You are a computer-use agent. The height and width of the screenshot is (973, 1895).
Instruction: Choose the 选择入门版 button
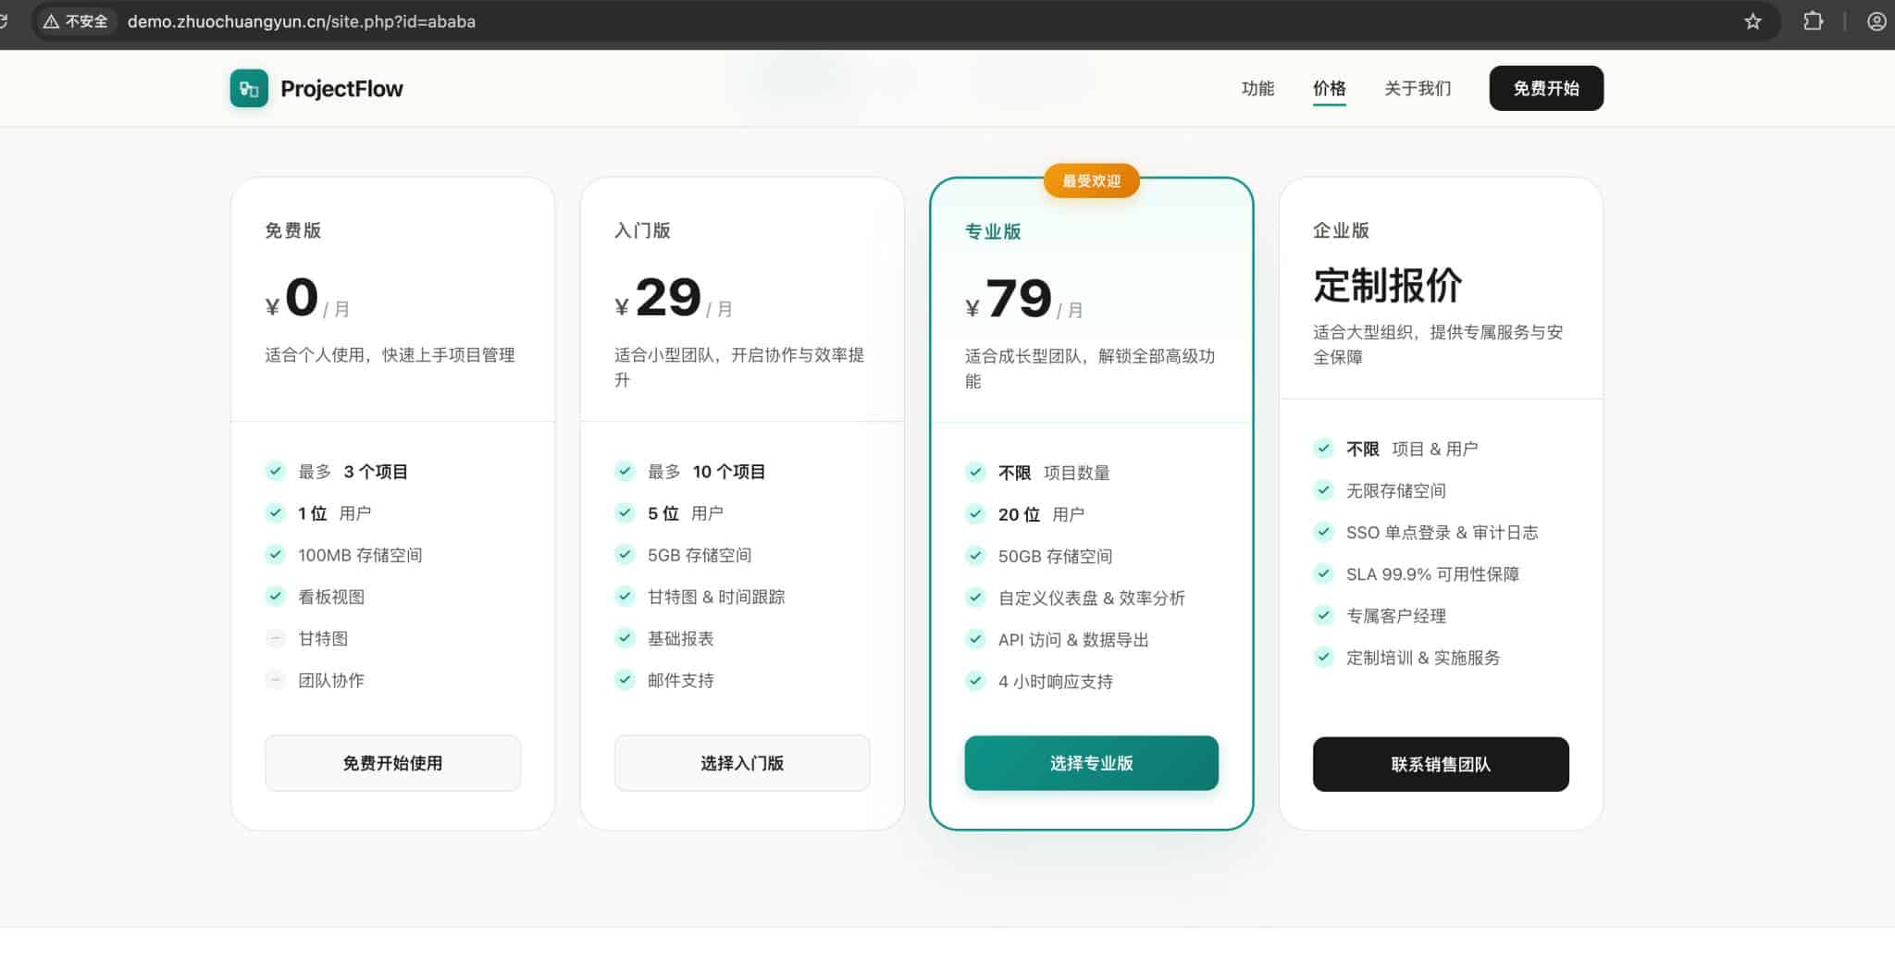tap(742, 763)
